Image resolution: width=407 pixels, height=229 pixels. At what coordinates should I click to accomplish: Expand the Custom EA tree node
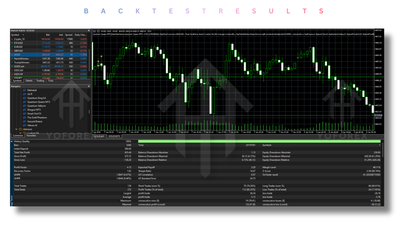tap(20, 133)
